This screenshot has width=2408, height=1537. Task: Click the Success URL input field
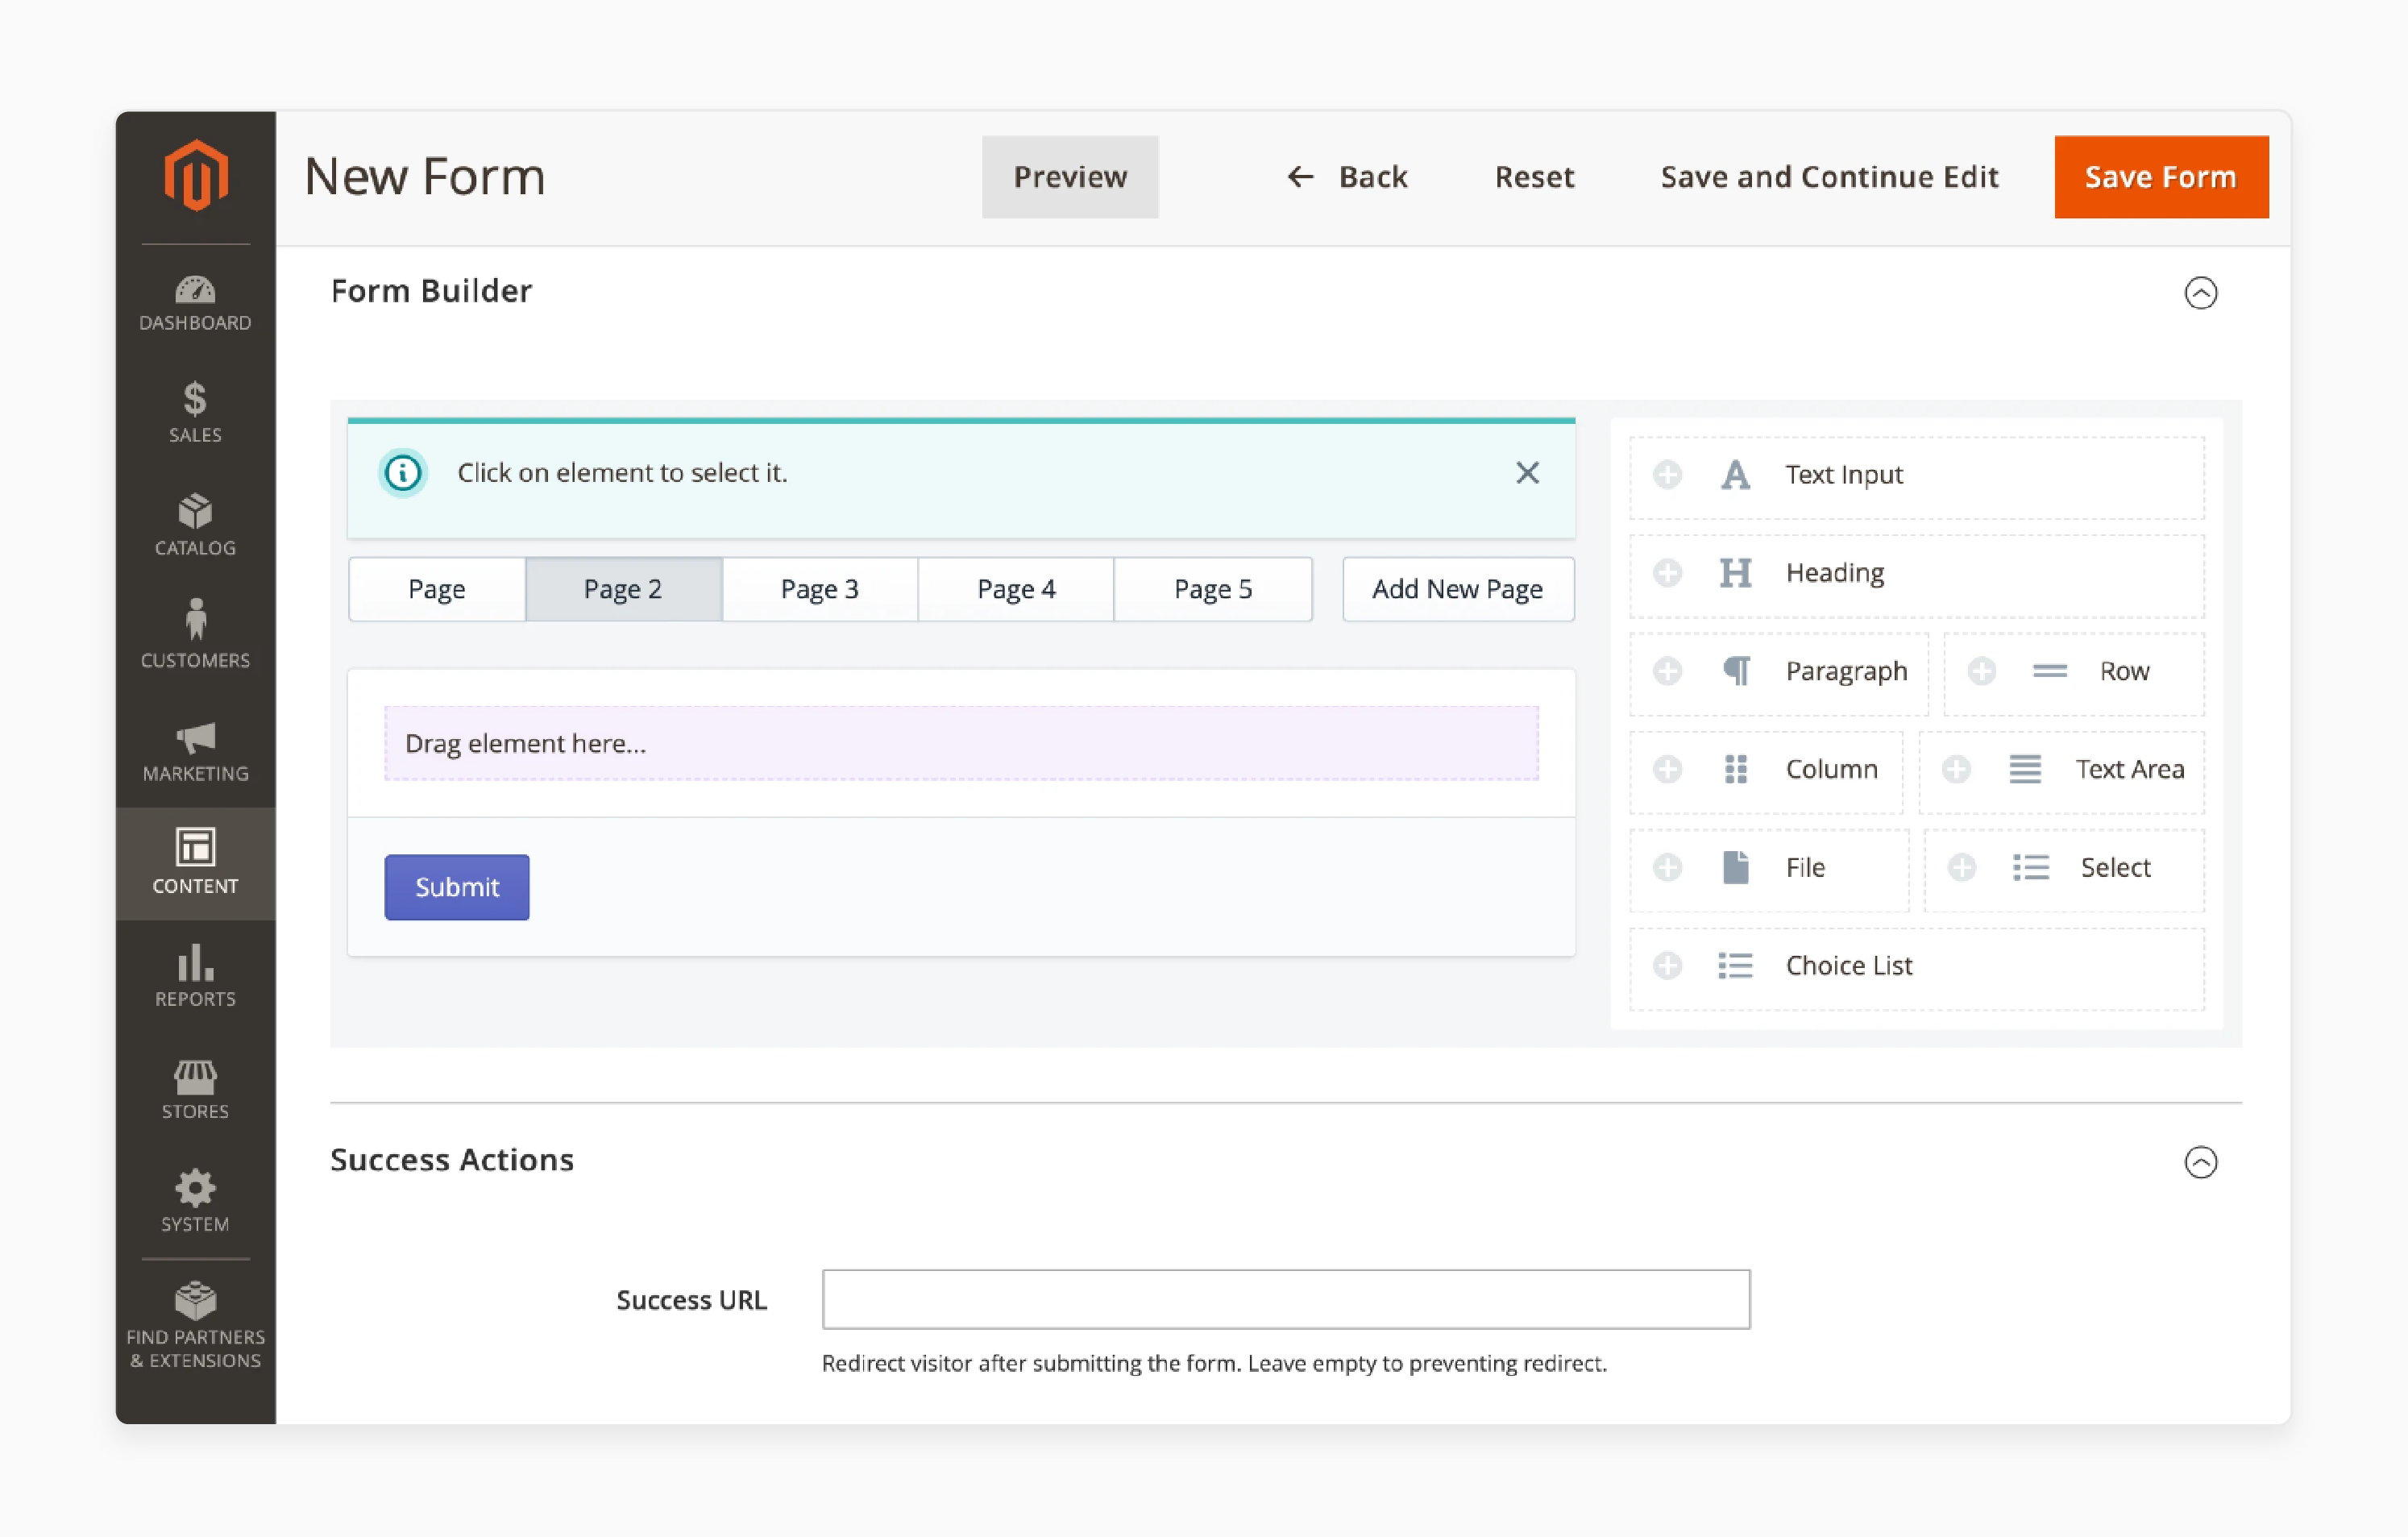click(x=1286, y=1298)
